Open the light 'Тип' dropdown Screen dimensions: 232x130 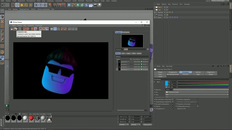pyautogui.click(x=197, y=92)
